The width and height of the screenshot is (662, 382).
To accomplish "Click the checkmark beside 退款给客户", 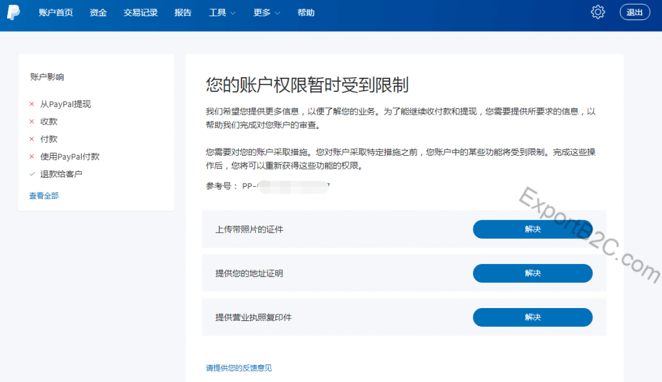I will (32, 174).
